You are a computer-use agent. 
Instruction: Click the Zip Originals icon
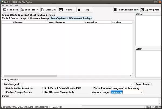tap(142, 10)
